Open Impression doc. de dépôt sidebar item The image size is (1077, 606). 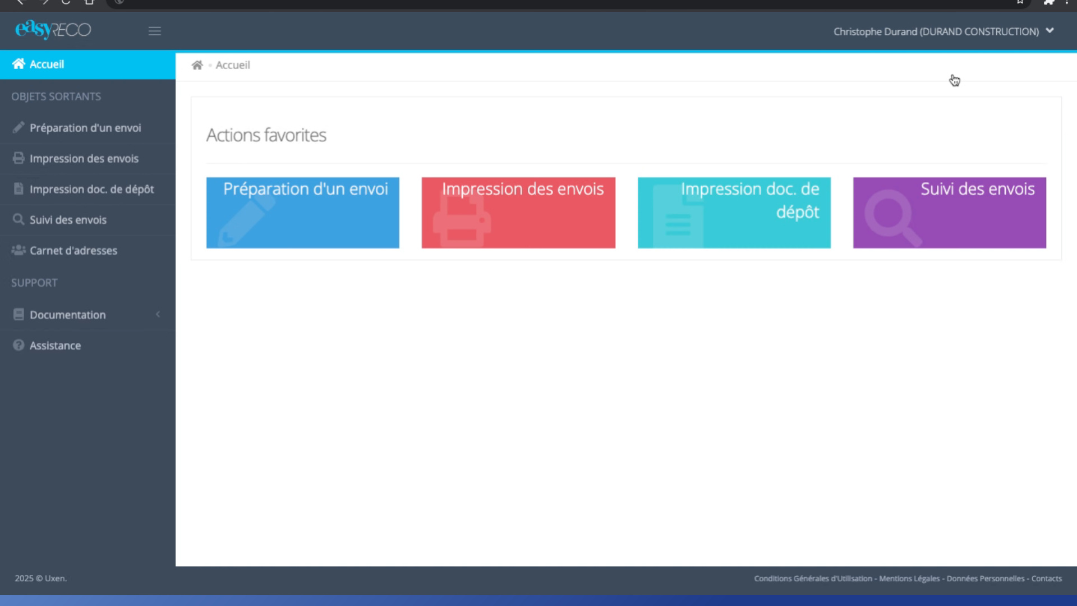(88, 189)
